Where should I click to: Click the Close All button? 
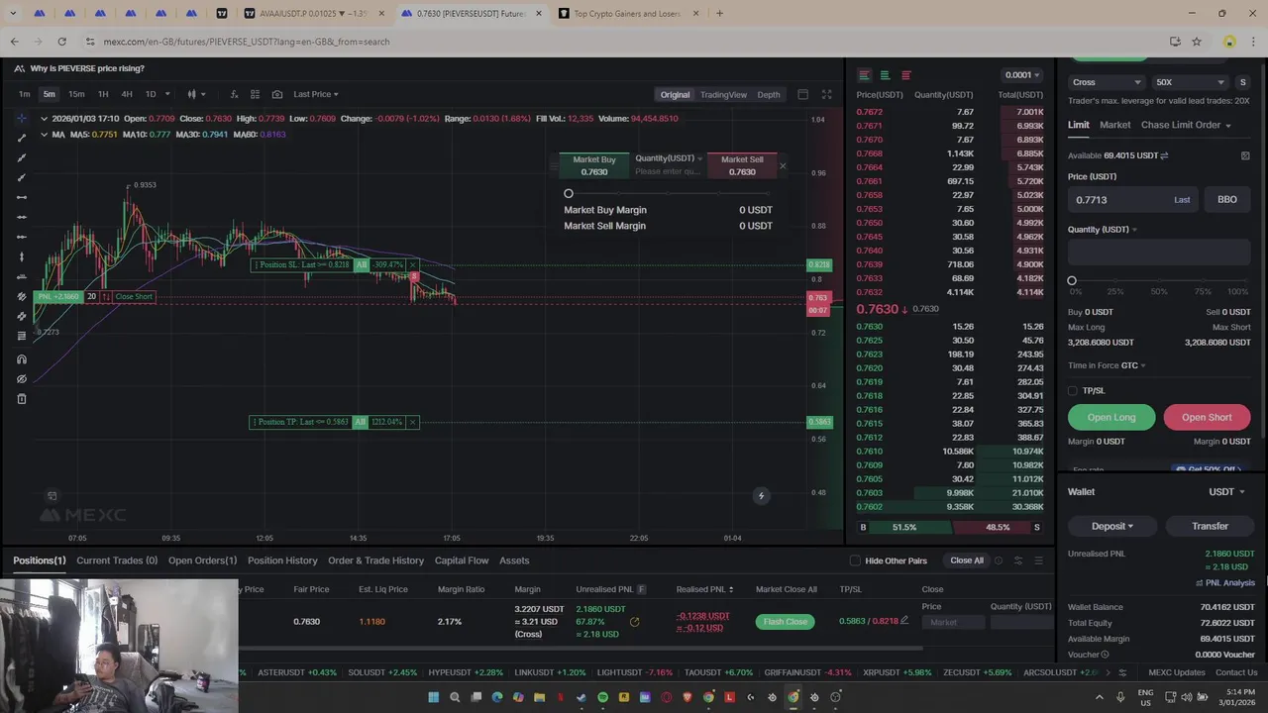tap(967, 560)
